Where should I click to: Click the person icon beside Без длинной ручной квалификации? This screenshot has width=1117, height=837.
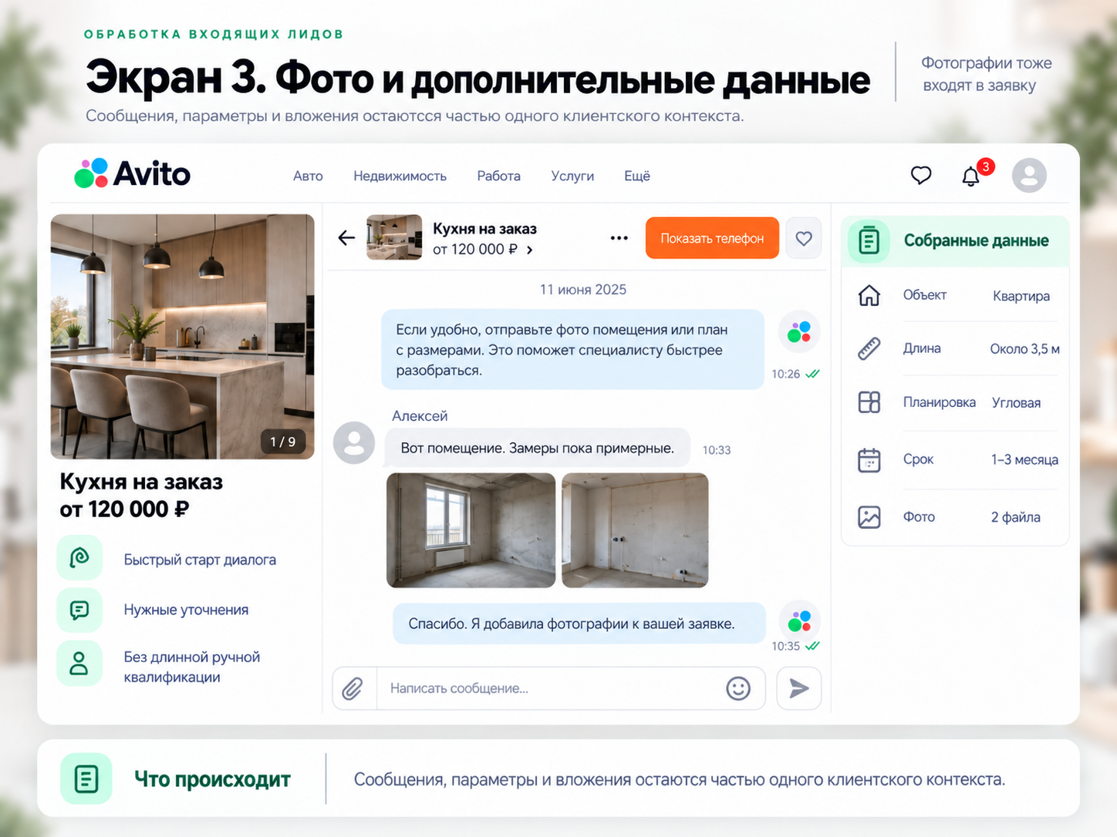click(79, 663)
